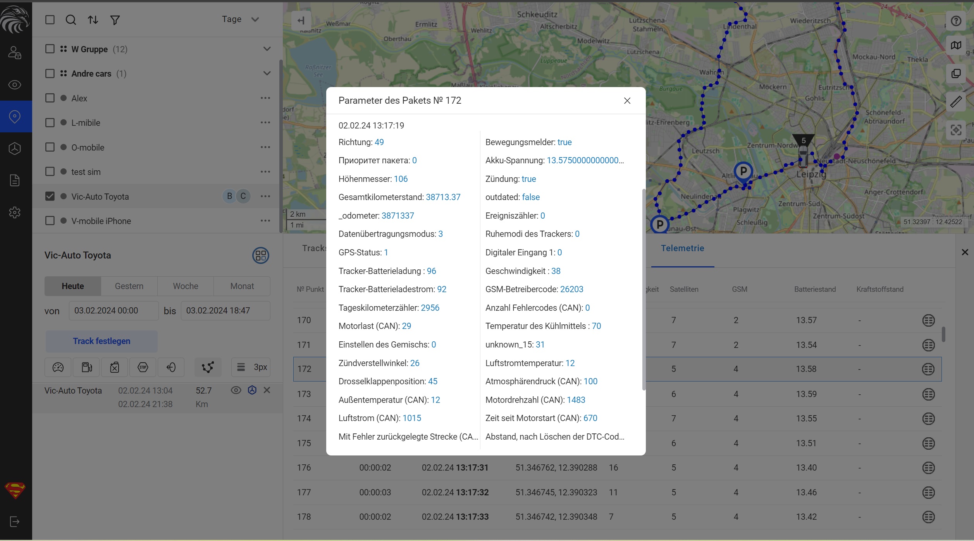The width and height of the screenshot is (974, 541).
Task: Check the L-mibile checkbox
Action: 50,123
